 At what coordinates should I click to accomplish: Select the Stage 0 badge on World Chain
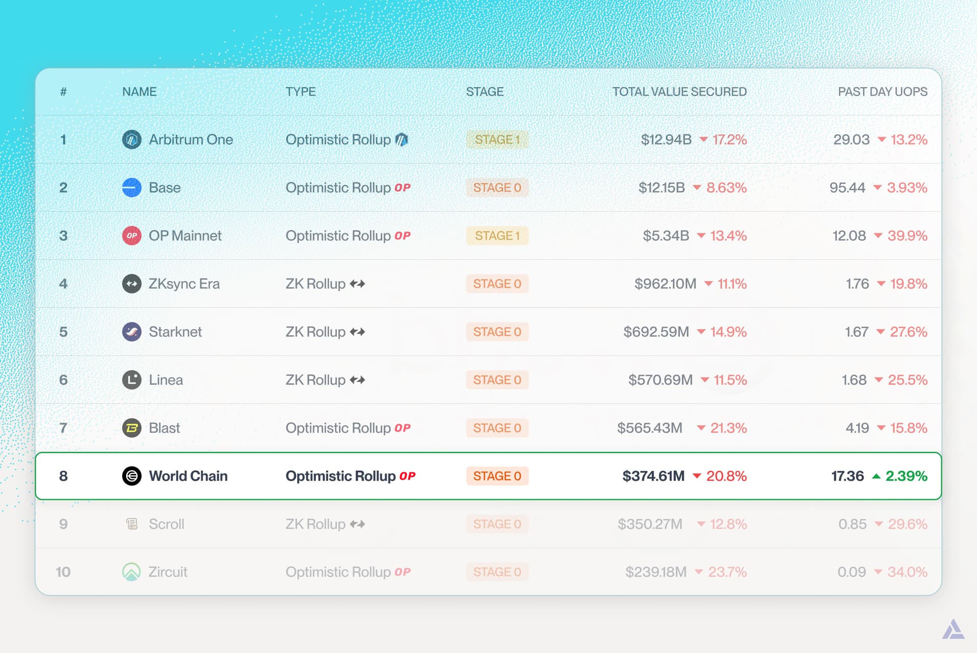point(498,476)
